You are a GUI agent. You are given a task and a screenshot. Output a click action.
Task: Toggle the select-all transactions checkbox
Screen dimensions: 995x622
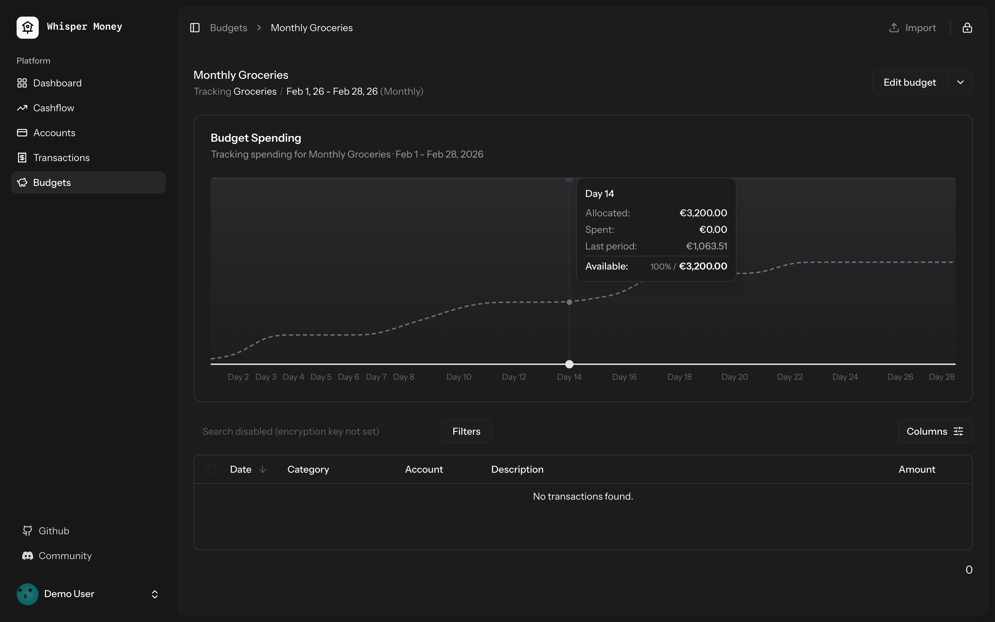(x=210, y=469)
